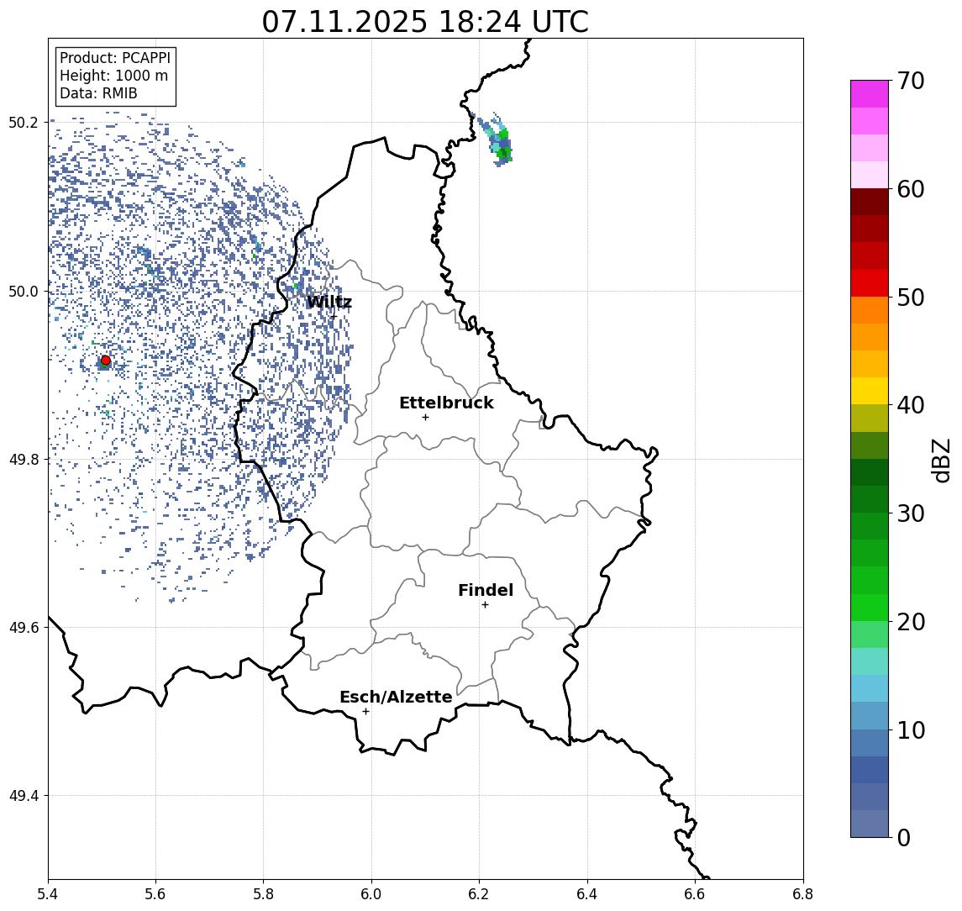Click the 'Data: RMIB' text
This screenshot has width=962, height=911.
tap(98, 94)
